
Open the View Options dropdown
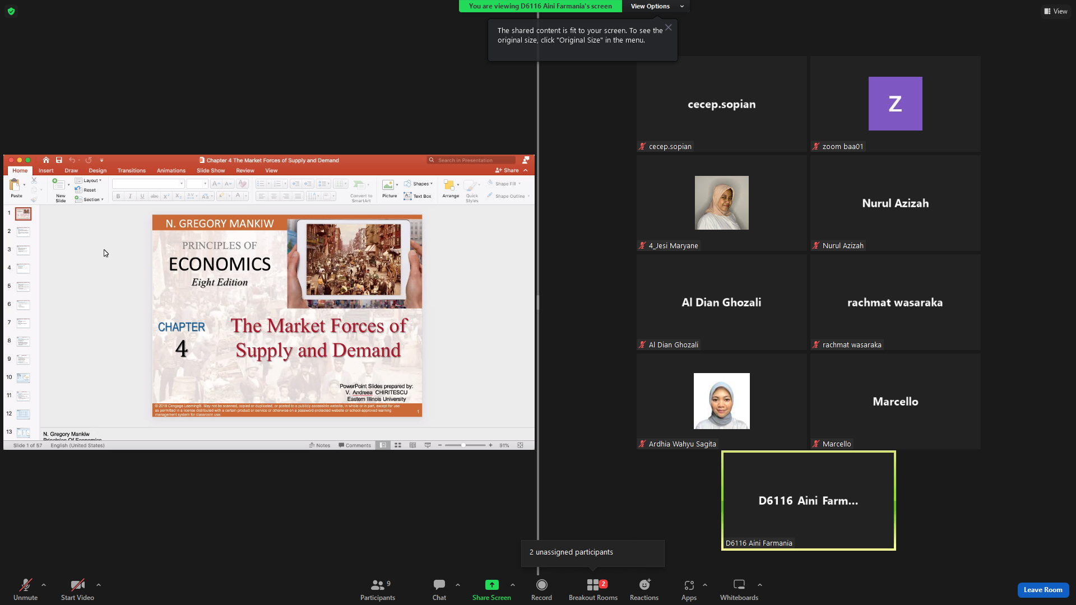656,6
